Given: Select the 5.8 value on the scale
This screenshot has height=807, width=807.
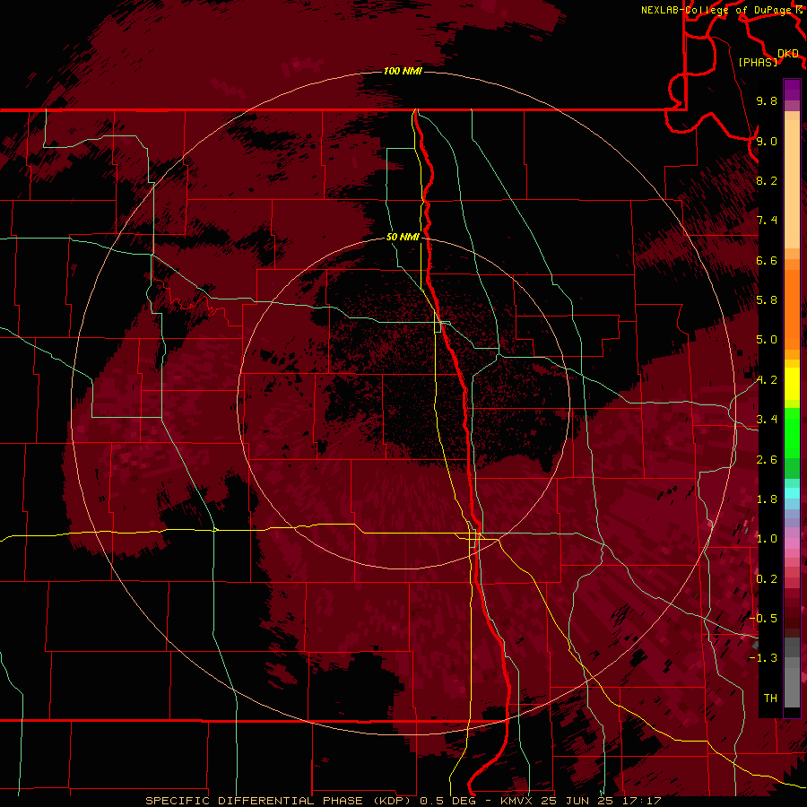Looking at the screenshot, I should click(767, 299).
